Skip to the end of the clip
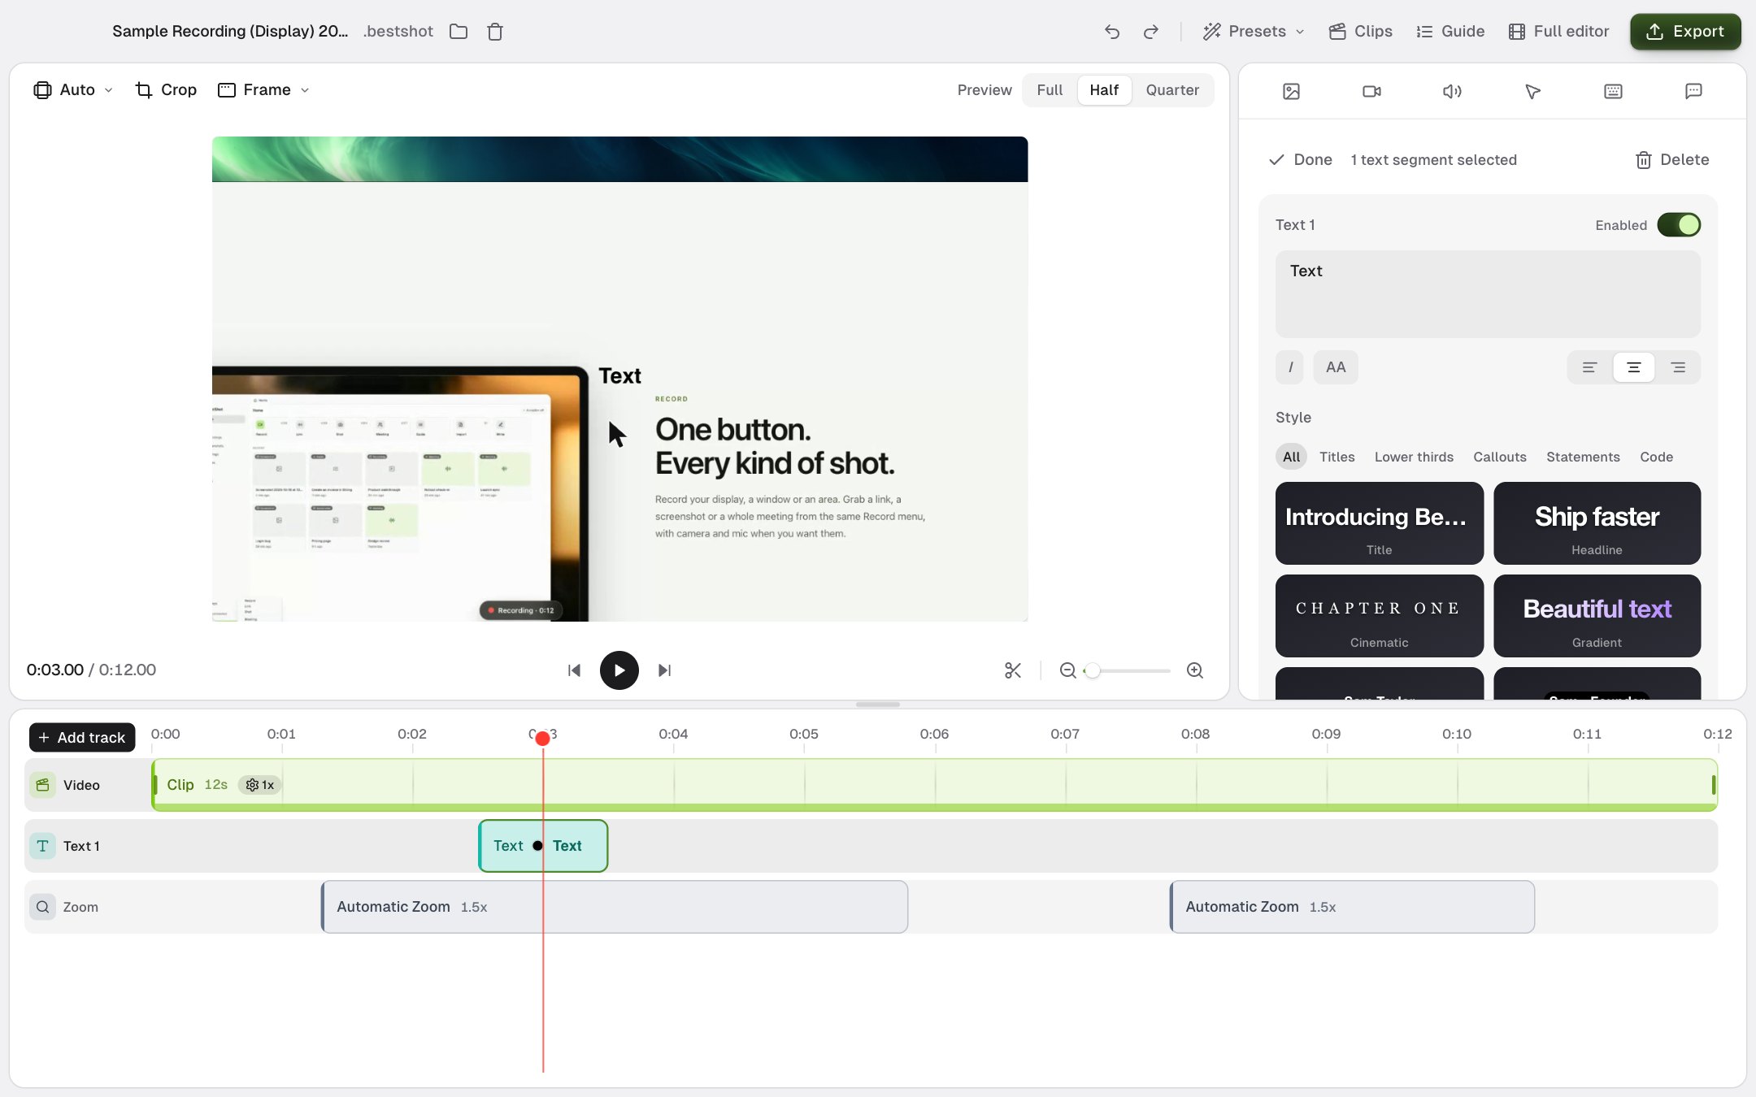 pyautogui.click(x=665, y=670)
